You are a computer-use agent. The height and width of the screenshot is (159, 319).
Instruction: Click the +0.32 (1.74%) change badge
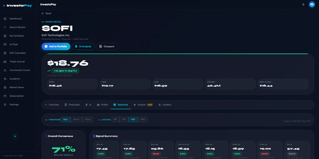click(x=65, y=71)
